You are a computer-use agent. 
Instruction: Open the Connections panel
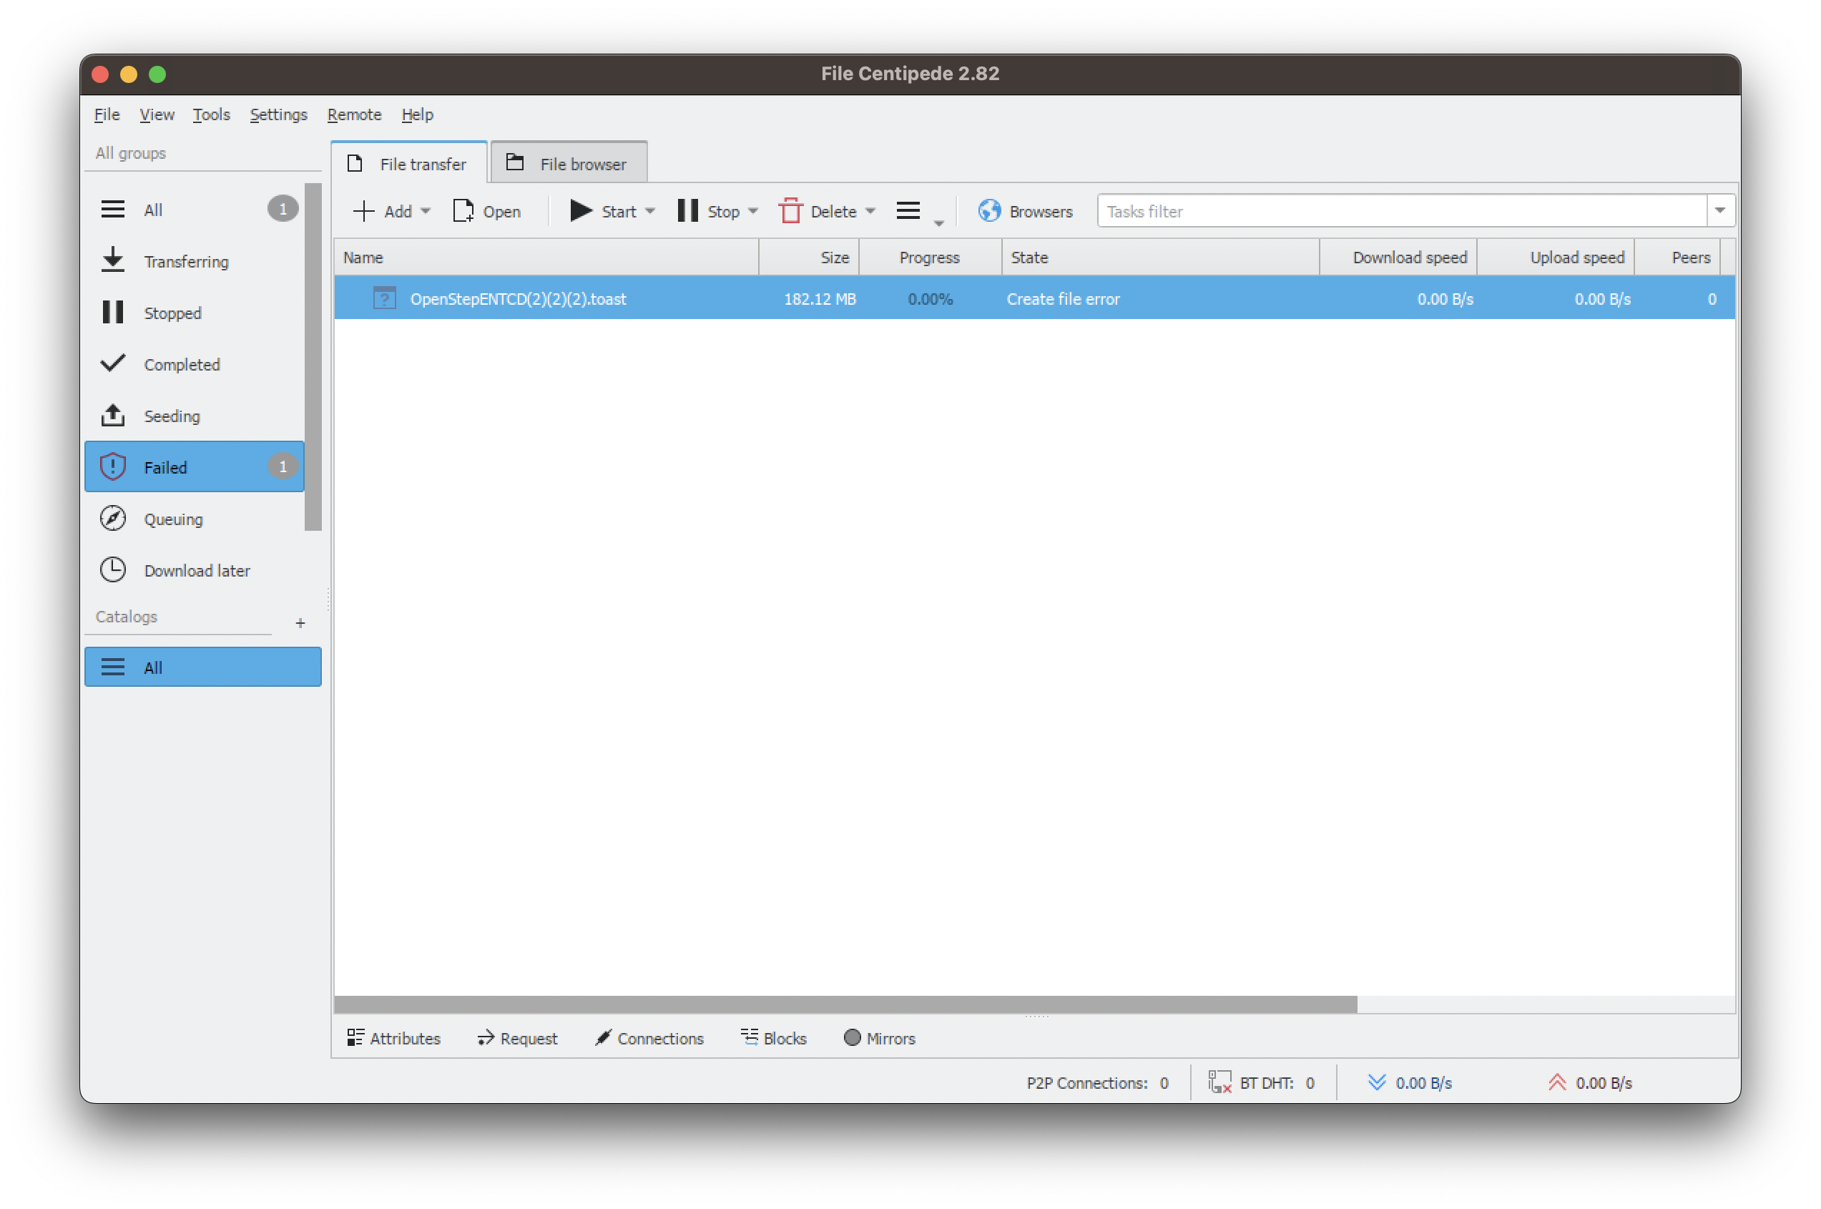tap(649, 1038)
